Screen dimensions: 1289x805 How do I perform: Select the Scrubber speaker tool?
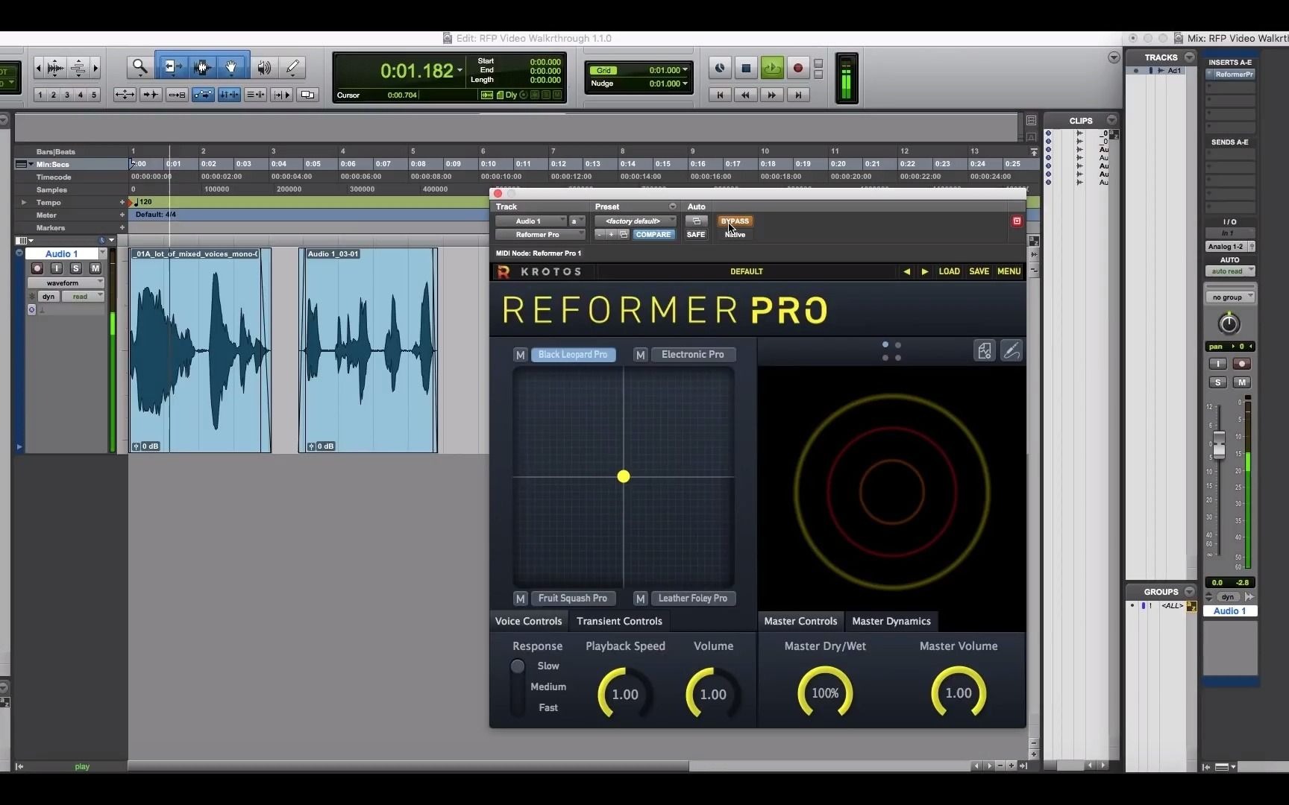pos(263,67)
